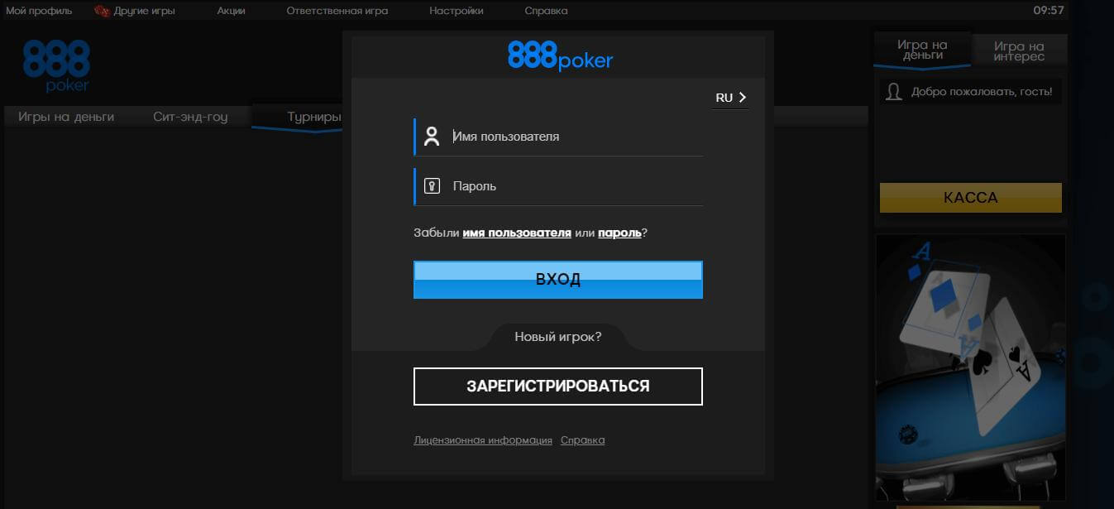Open the yellow КАССА cashier button

click(970, 198)
